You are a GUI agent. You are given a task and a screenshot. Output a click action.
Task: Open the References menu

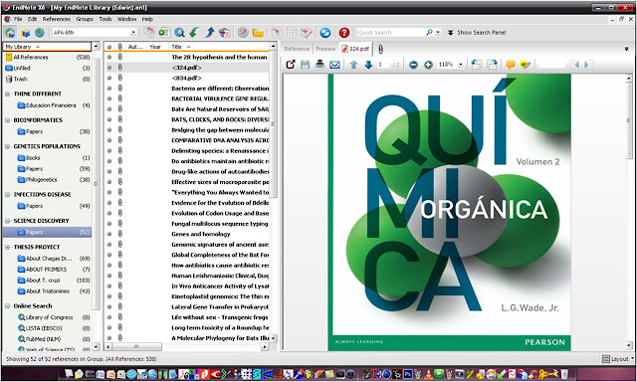57,19
